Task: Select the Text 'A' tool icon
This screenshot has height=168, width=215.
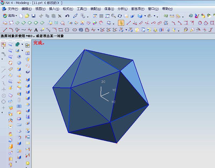Action: pyautogui.click(x=36, y=30)
